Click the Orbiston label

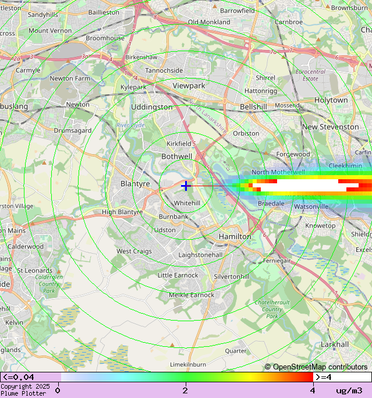[246, 133]
